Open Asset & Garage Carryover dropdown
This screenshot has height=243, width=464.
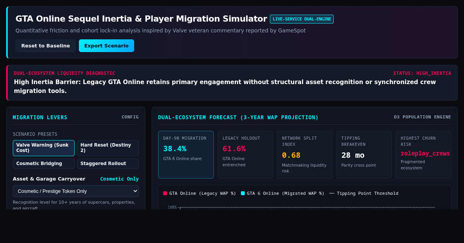(x=76, y=191)
